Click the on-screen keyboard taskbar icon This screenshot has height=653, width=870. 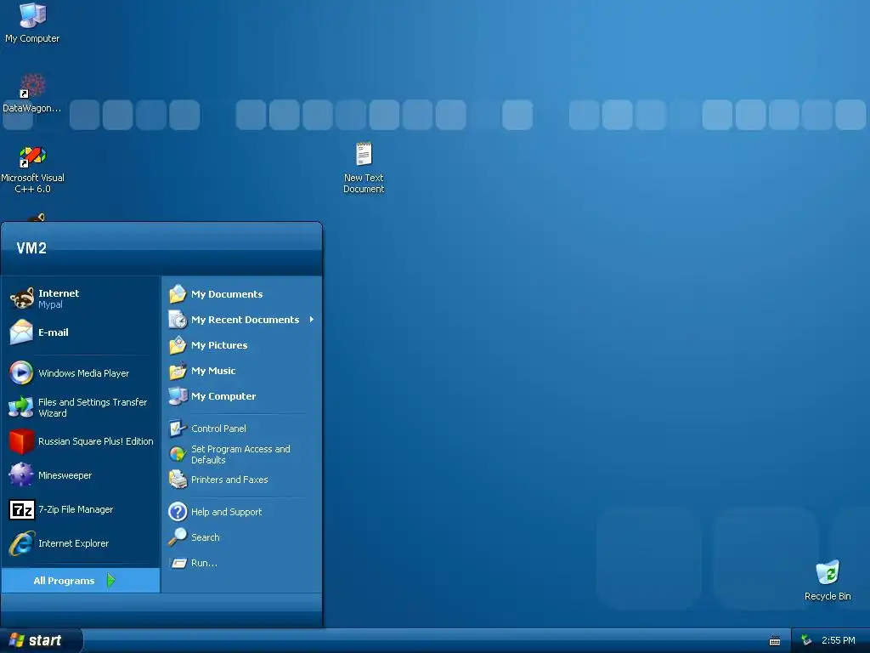coord(775,641)
